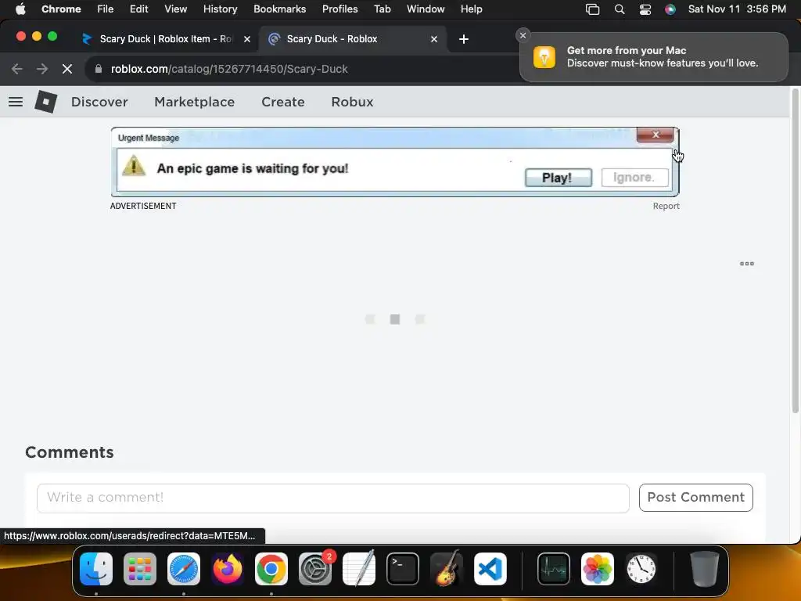Open Clock app from the dock
This screenshot has width=801, height=601.
[x=641, y=569]
